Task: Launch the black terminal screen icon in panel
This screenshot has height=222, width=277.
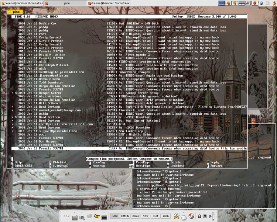Action: tap(104, 218)
